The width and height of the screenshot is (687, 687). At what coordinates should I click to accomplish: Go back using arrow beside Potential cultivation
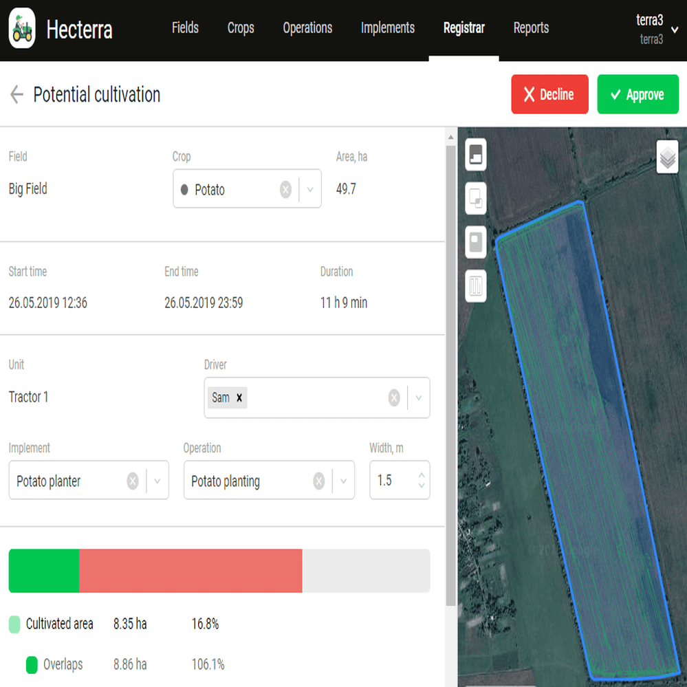[x=17, y=95]
